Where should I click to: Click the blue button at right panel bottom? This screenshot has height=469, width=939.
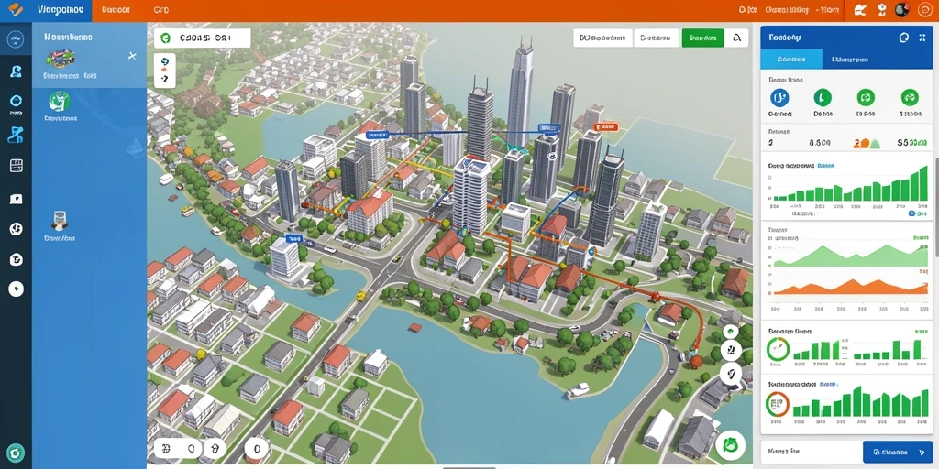[898, 453]
